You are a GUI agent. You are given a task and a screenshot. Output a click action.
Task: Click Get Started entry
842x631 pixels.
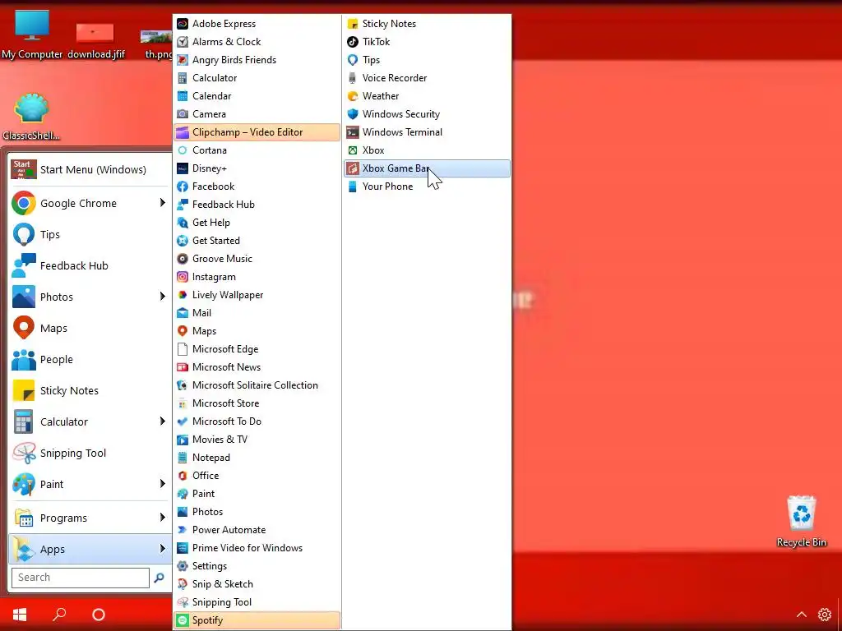pos(257,241)
